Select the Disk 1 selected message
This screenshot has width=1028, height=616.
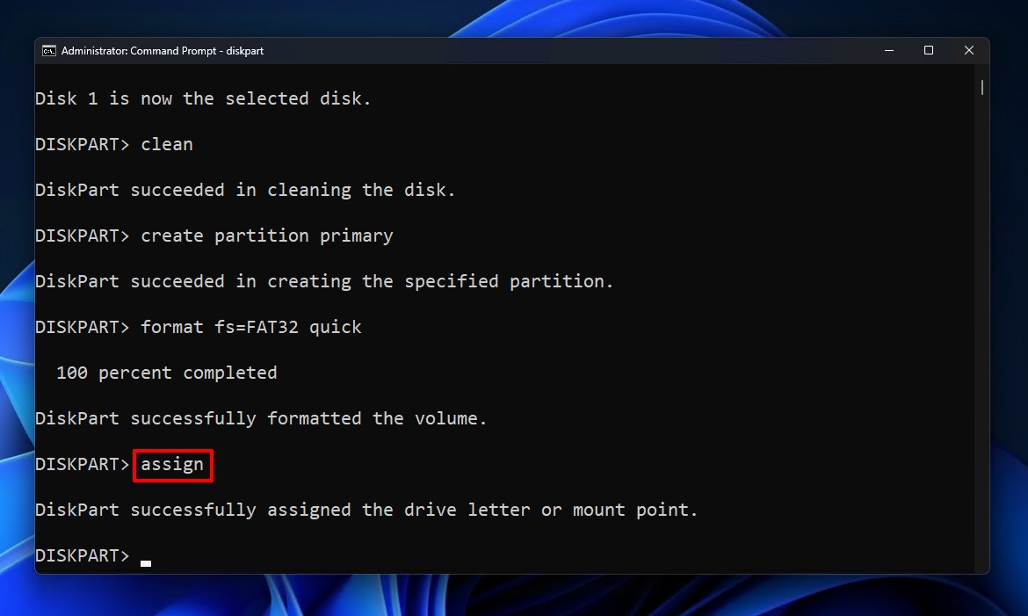[202, 98]
